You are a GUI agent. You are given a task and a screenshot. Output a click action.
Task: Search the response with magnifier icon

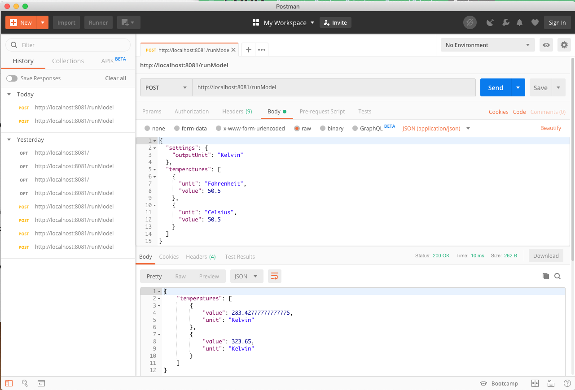pyautogui.click(x=557, y=277)
